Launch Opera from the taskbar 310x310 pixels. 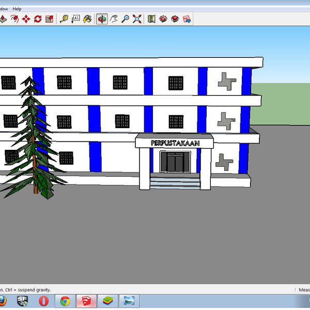pos(43,301)
